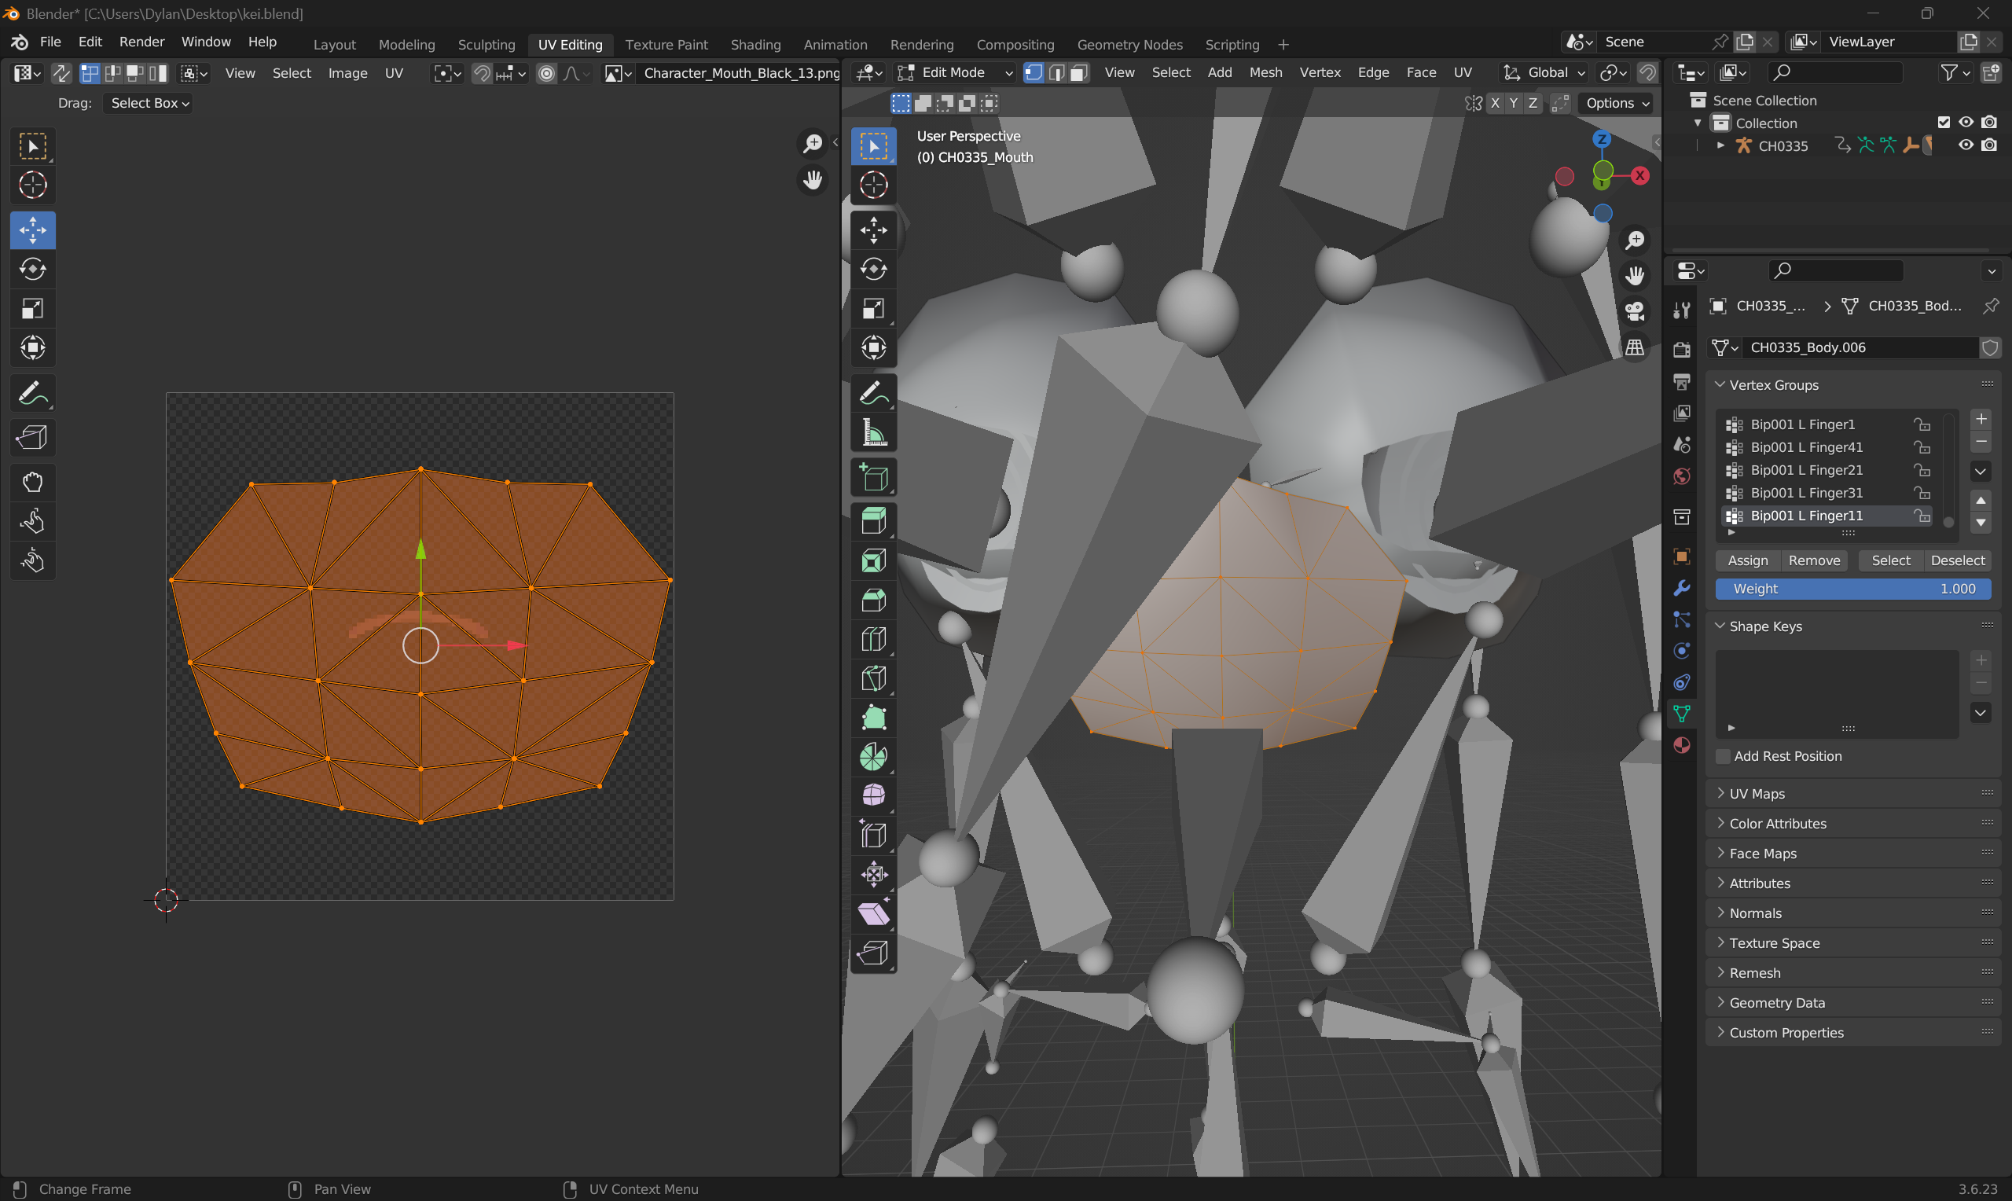Image resolution: width=2012 pixels, height=1201 pixels.
Task: Toggle Collection exclude checkbox in outliner
Action: (x=1944, y=122)
